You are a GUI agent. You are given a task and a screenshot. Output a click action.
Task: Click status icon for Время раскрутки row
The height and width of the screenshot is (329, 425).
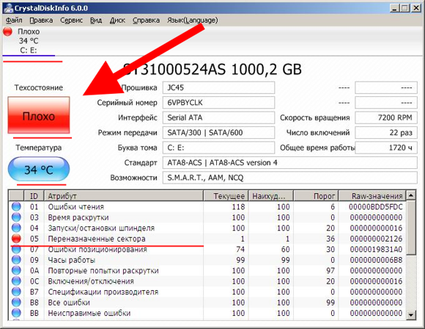click(x=16, y=217)
